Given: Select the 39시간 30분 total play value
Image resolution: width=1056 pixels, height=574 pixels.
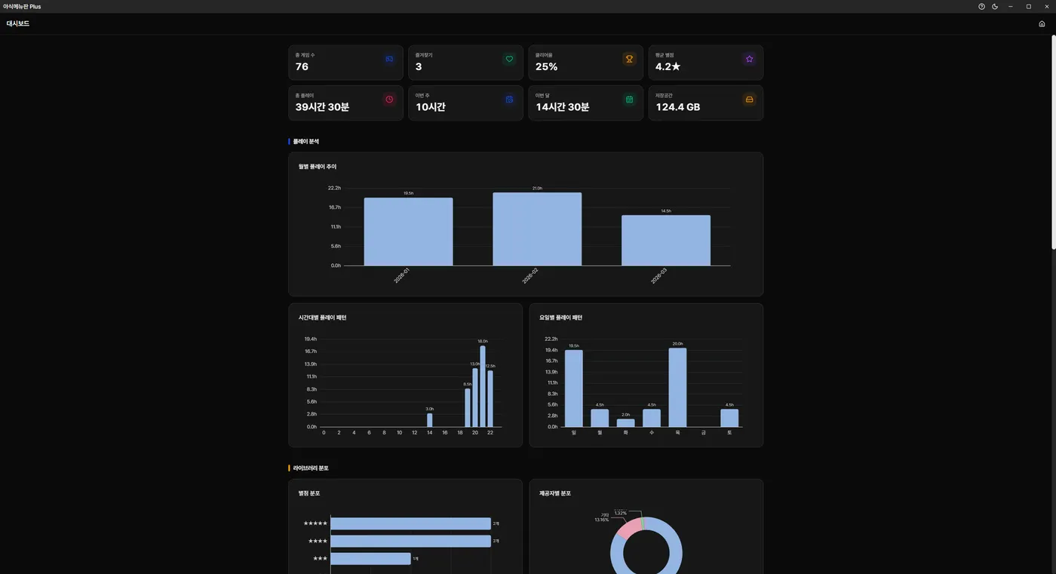Looking at the screenshot, I should coord(322,107).
